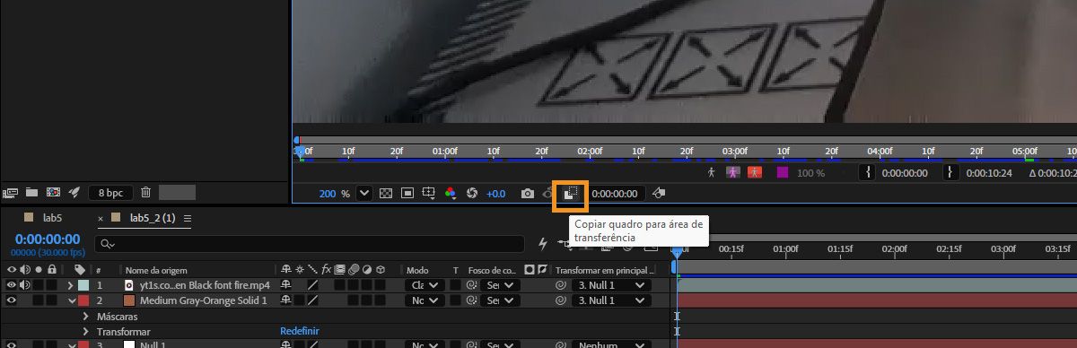Click the walking figure icon in preview bar

click(712, 172)
